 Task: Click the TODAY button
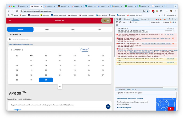85,50
